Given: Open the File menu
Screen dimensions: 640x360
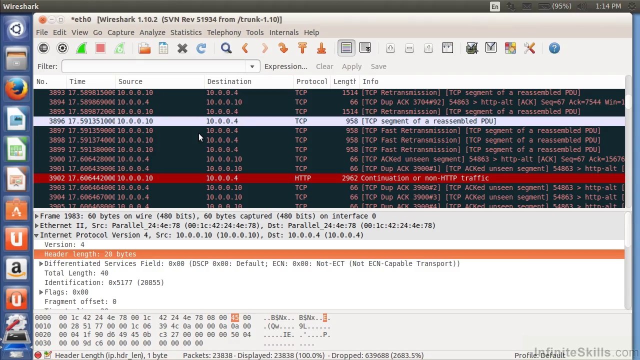Looking at the screenshot, I should pos(42,32).
